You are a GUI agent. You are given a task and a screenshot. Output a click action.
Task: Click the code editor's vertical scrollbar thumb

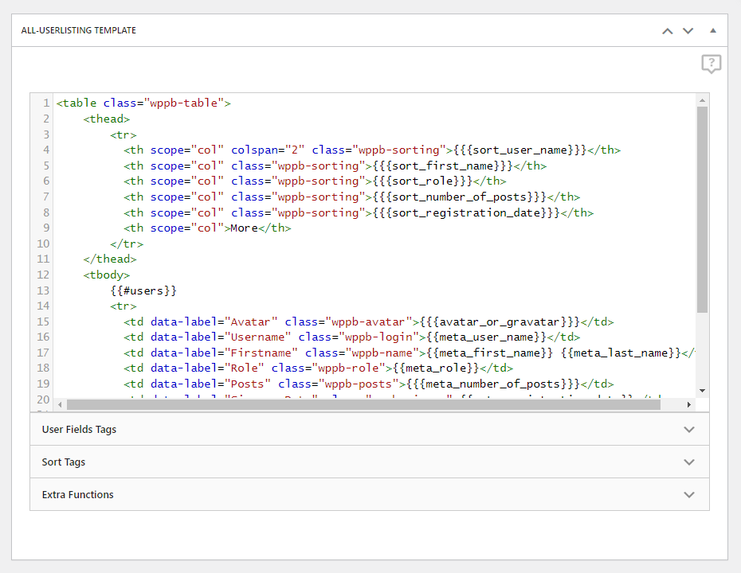point(702,209)
